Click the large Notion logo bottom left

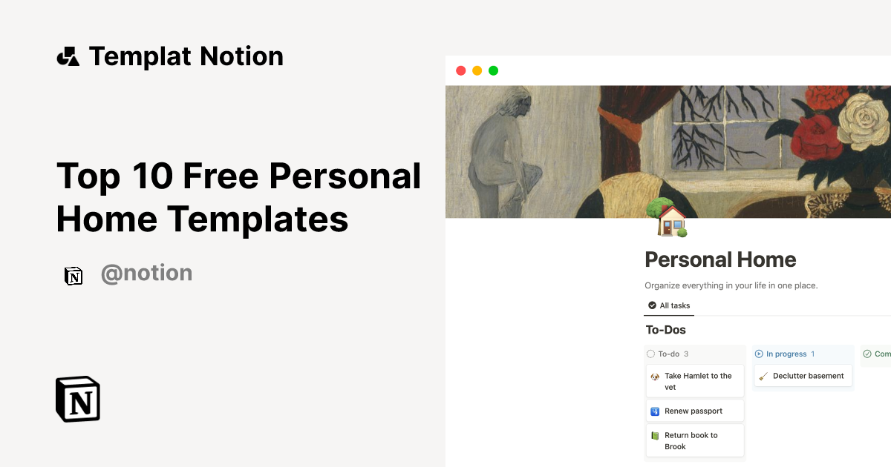click(77, 399)
